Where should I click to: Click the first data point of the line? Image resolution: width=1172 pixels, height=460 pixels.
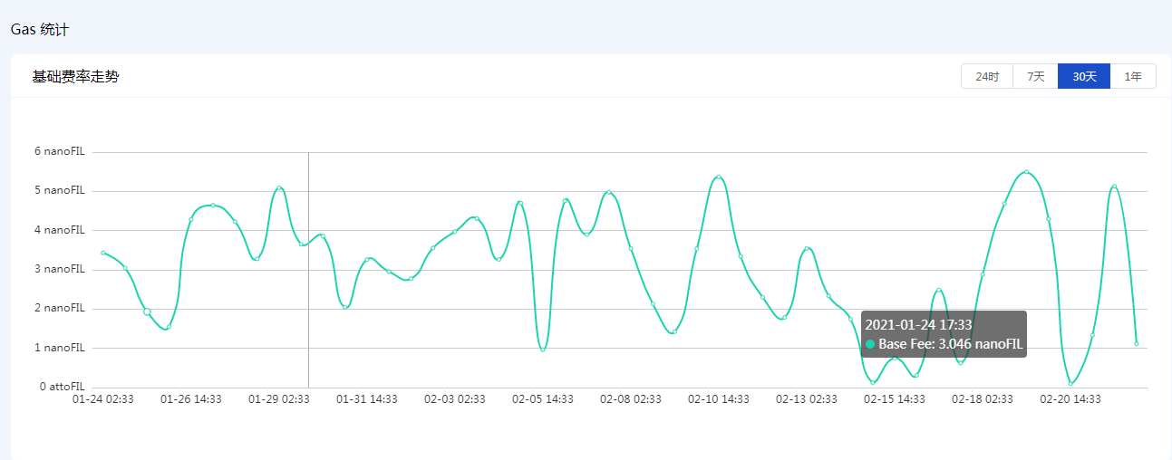[103, 253]
